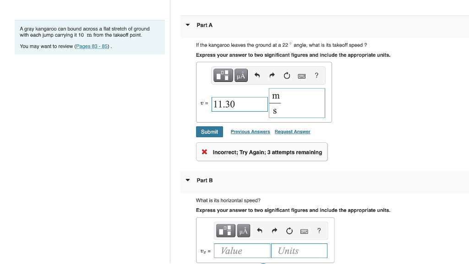This screenshot has width=469, height=264.
Task: Open Pages 83 - 85 review link
Action: pos(92,46)
